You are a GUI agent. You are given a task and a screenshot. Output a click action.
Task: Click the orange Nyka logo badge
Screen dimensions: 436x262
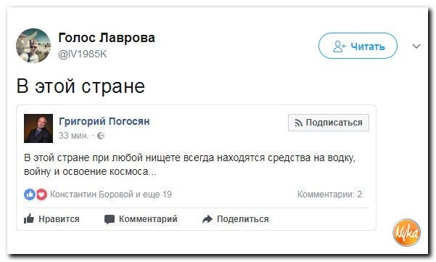pyautogui.click(x=406, y=232)
